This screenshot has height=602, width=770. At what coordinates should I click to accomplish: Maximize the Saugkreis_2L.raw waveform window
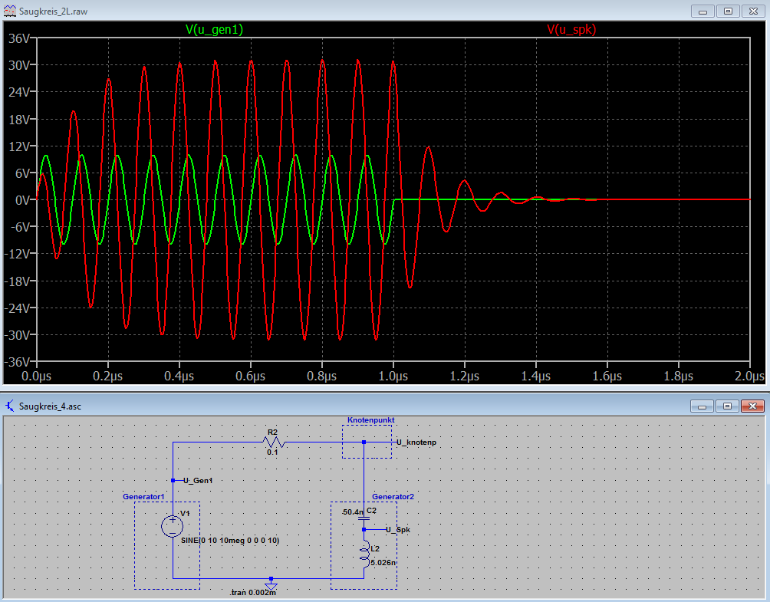click(729, 11)
